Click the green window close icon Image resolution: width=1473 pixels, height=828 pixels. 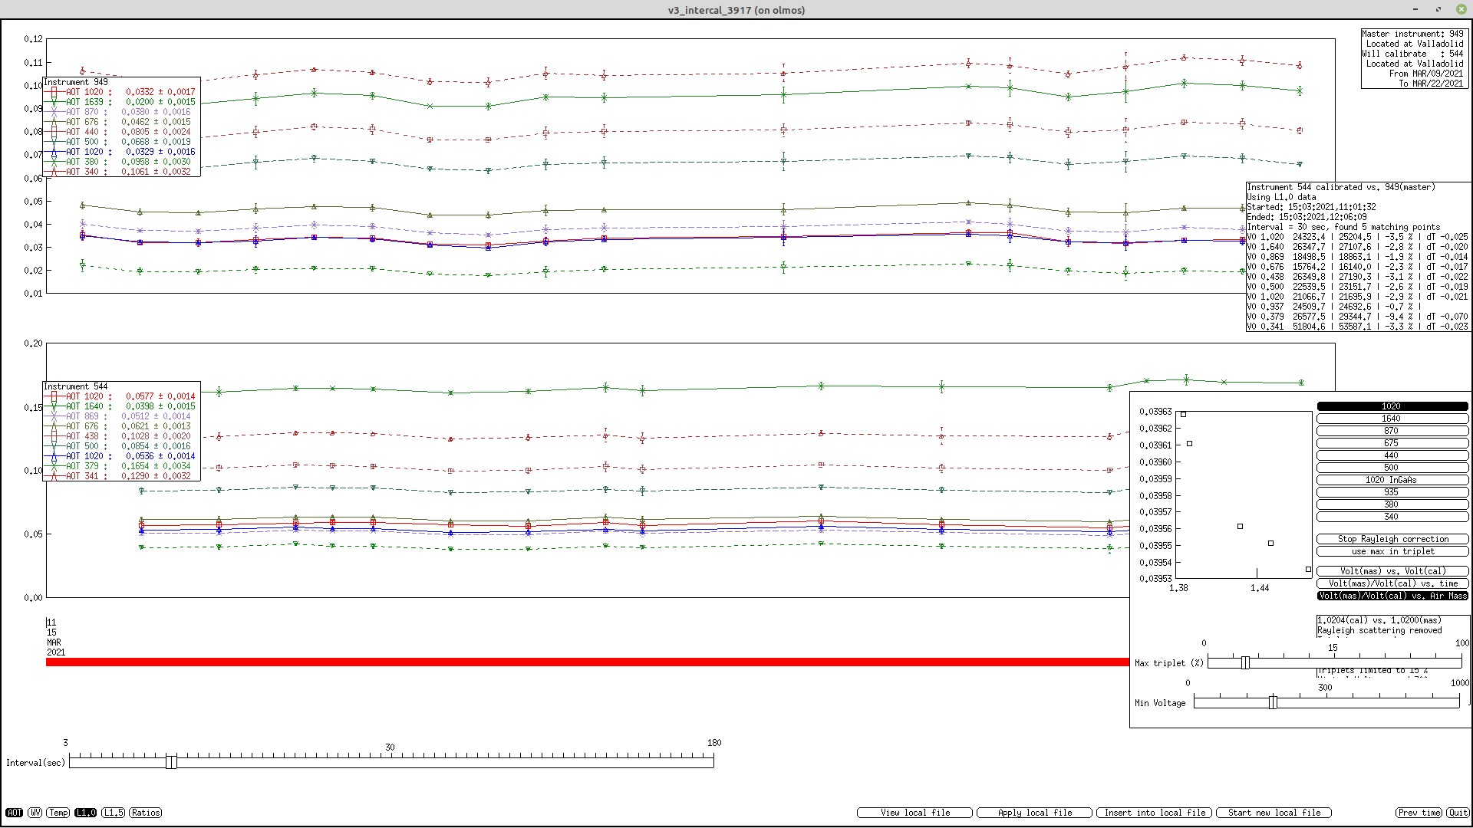pyautogui.click(x=1461, y=9)
